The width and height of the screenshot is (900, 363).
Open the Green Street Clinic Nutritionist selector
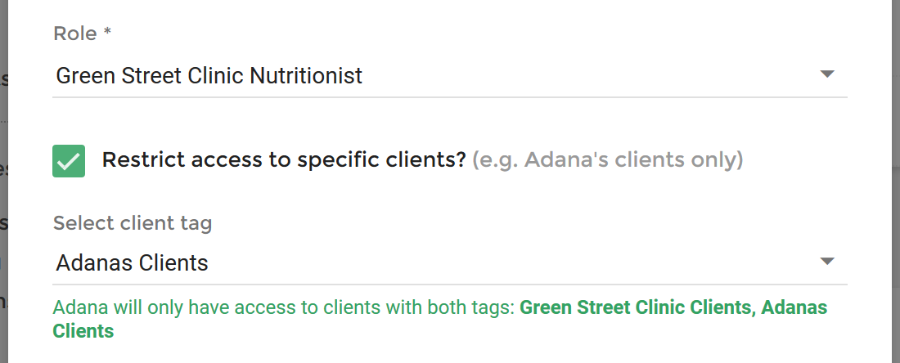pyautogui.click(x=449, y=76)
